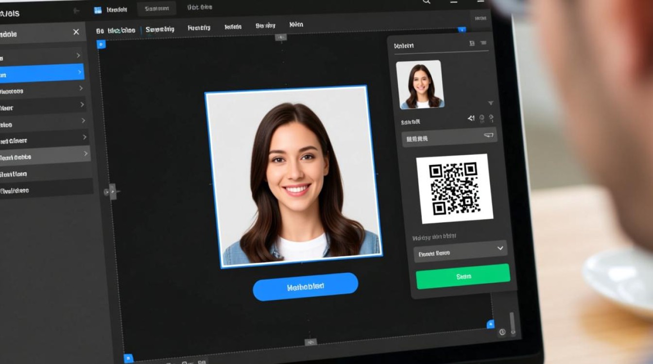Expand the gray highlighted sidebar row chevron

point(86,154)
